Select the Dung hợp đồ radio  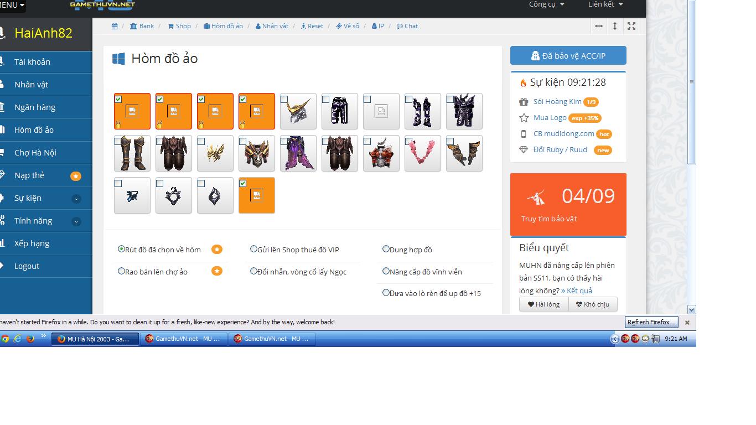[x=386, y=249]
